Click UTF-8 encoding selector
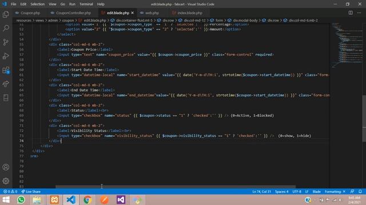Image resolution: width=366 pixels, height=205 pixels. (297, 191)
